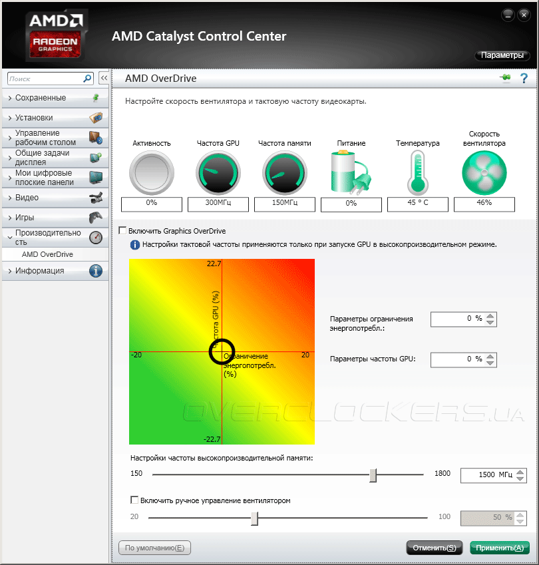This screenshot has width=539, height=565.
Task: Increase memory clock MHz with up arrow
Action: [520, 472]
